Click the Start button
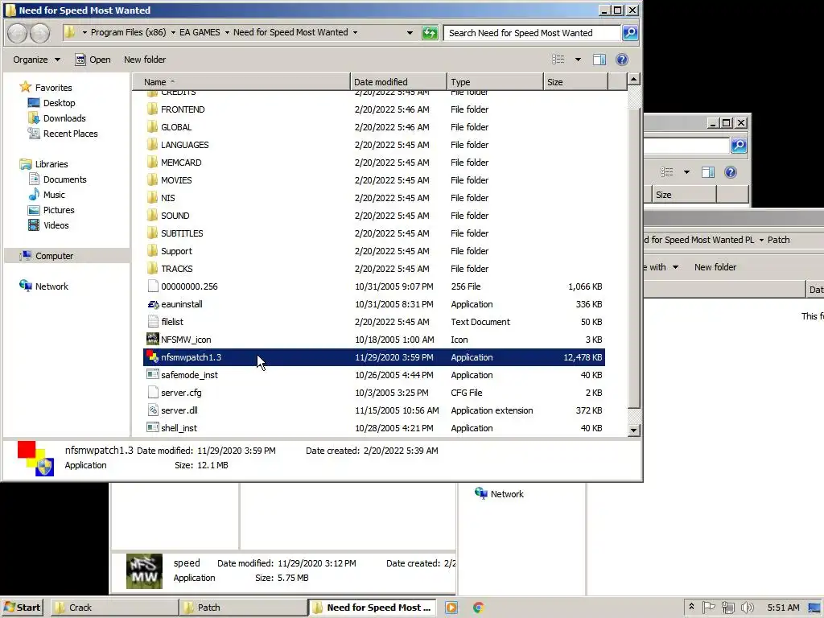824x618 pixels. (x=22, y=608)
